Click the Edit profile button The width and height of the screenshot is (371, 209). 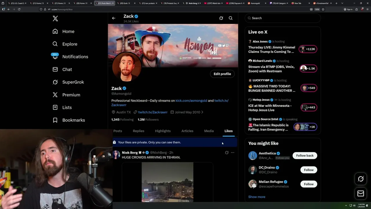[222, 74]
